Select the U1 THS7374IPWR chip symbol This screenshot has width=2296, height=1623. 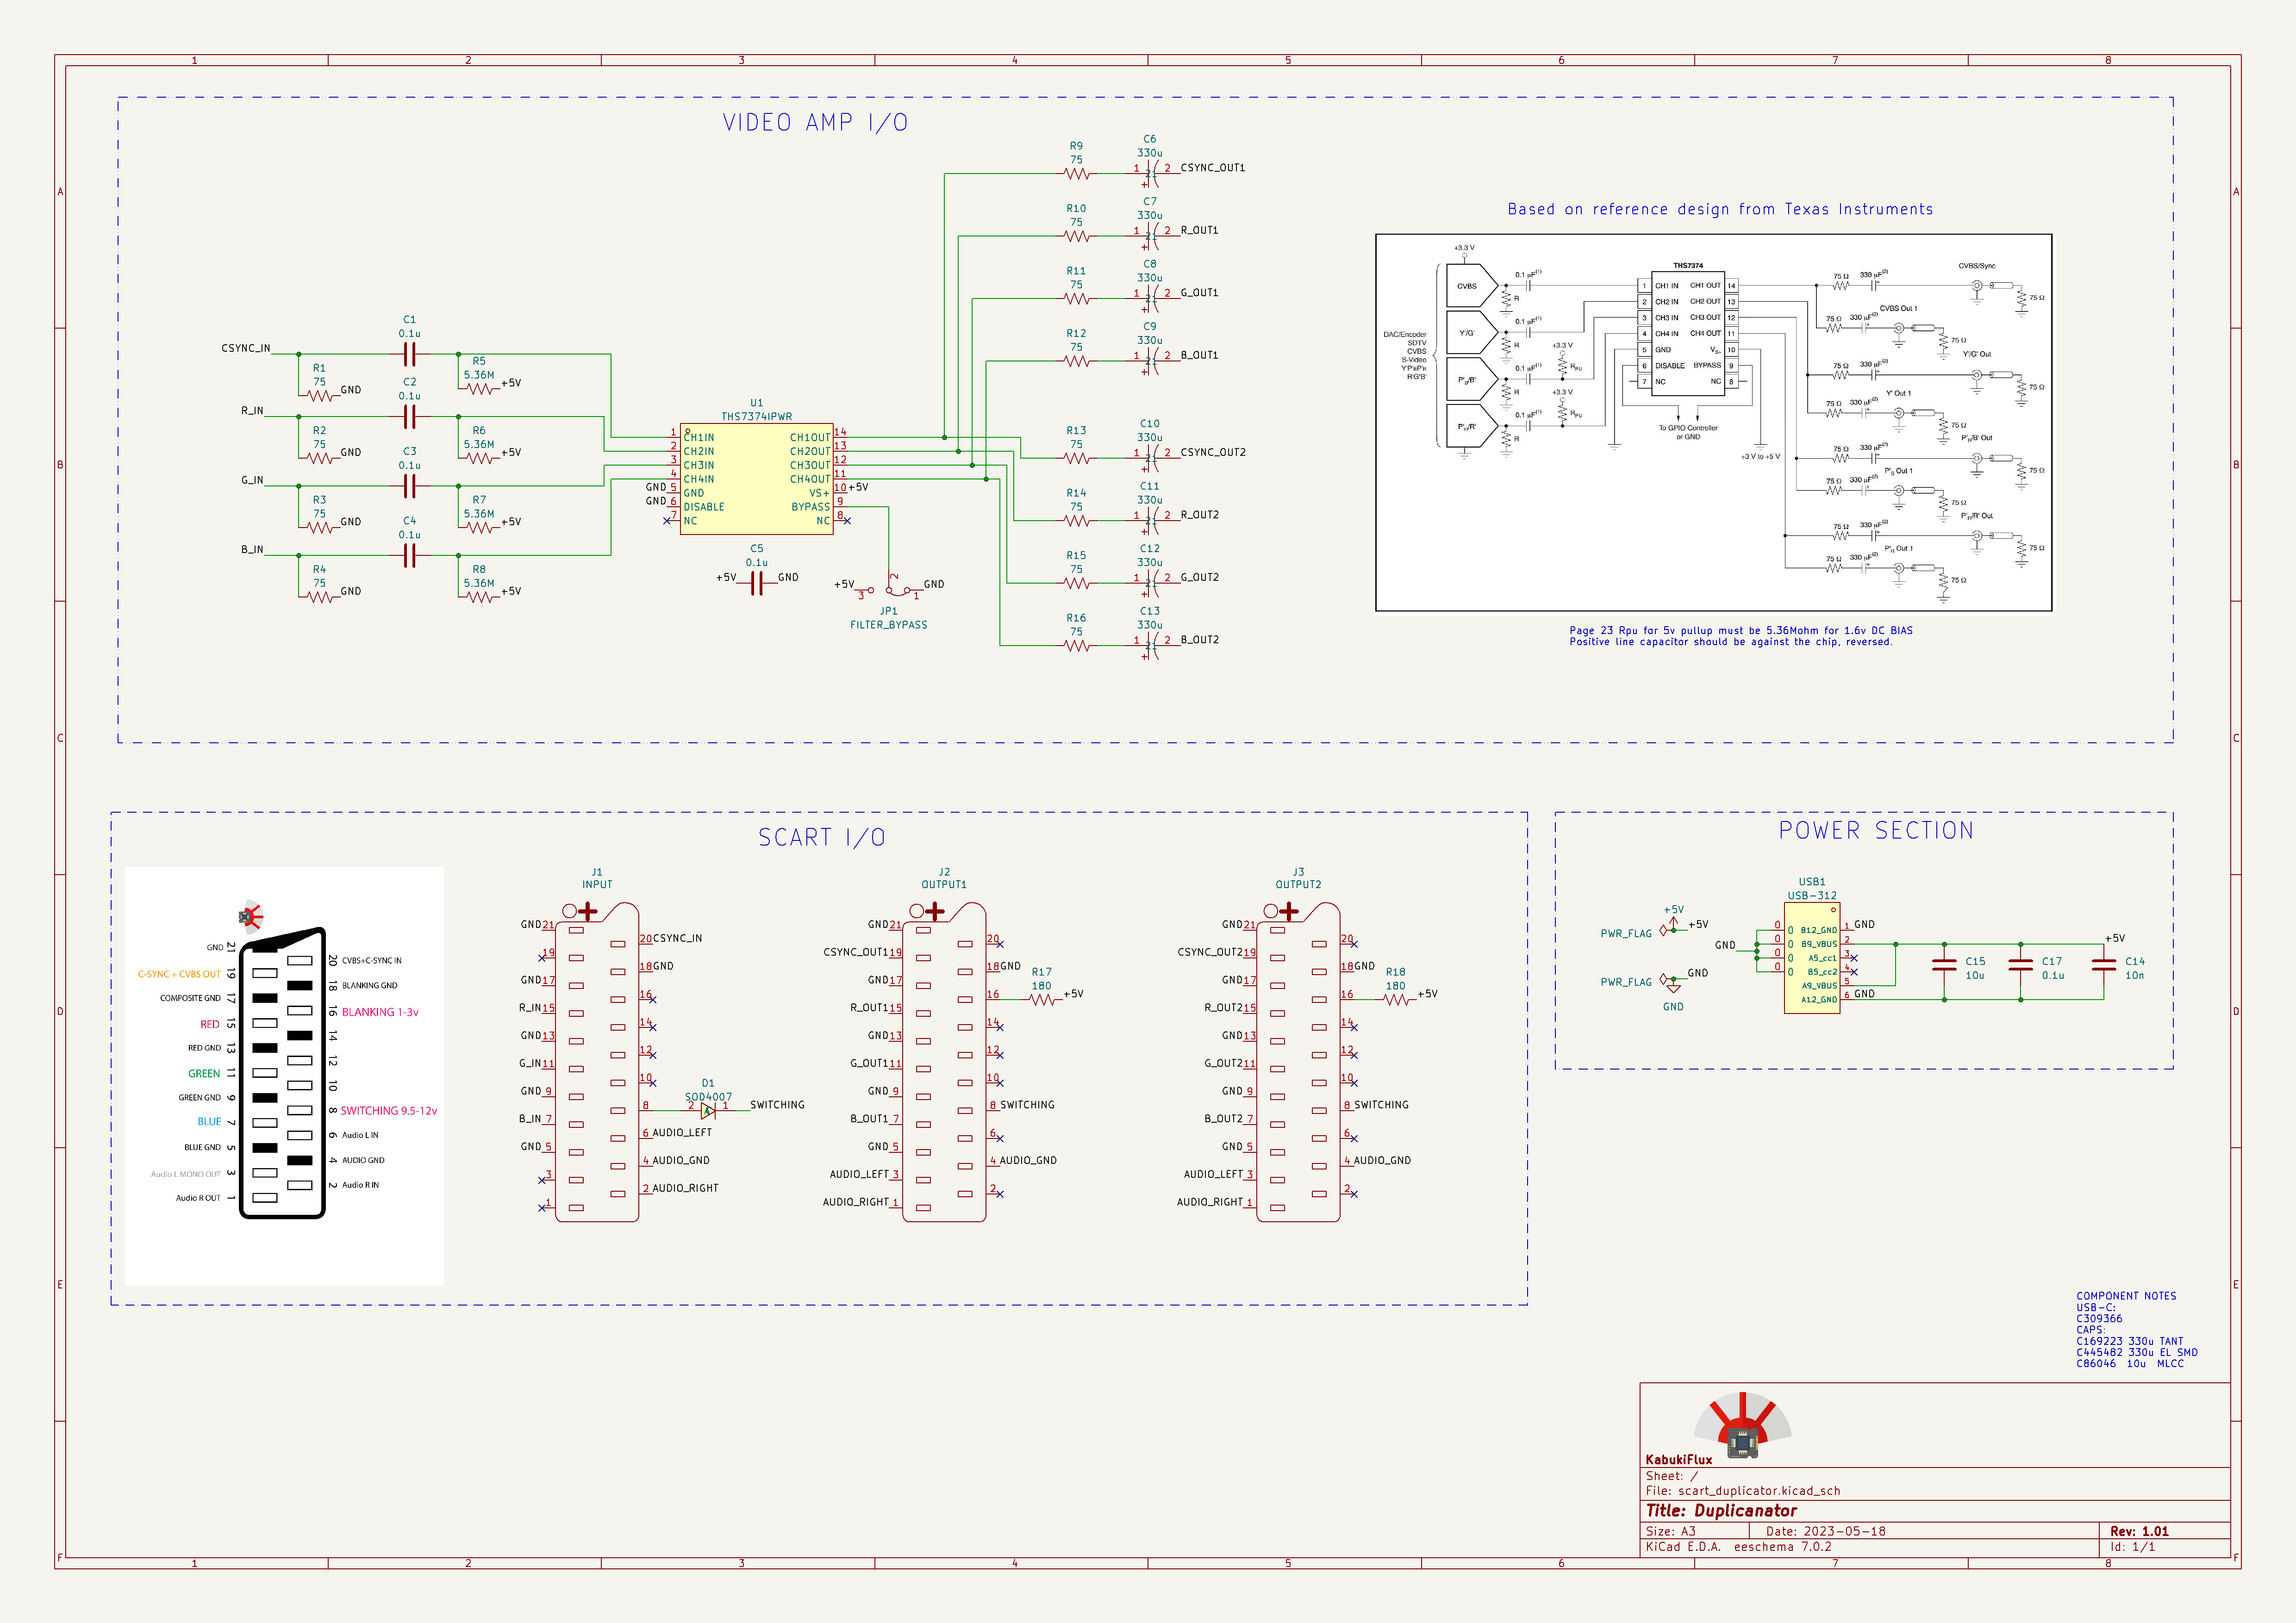(x=756, y=478)
